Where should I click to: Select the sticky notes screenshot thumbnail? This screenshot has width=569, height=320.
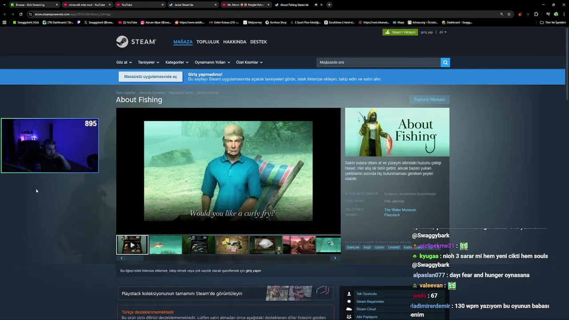[232, 245]
